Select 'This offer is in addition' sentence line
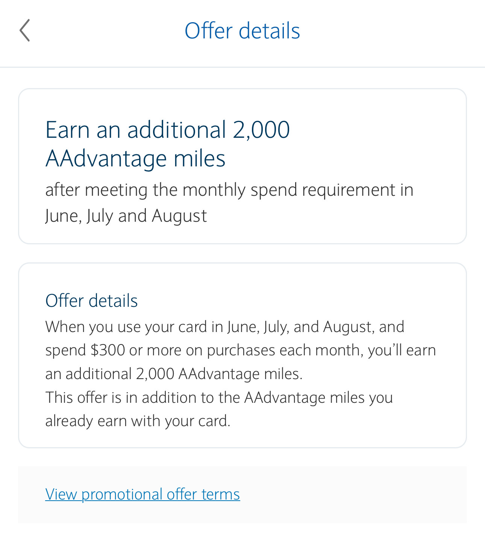485x556 pixels. [219, 398]
